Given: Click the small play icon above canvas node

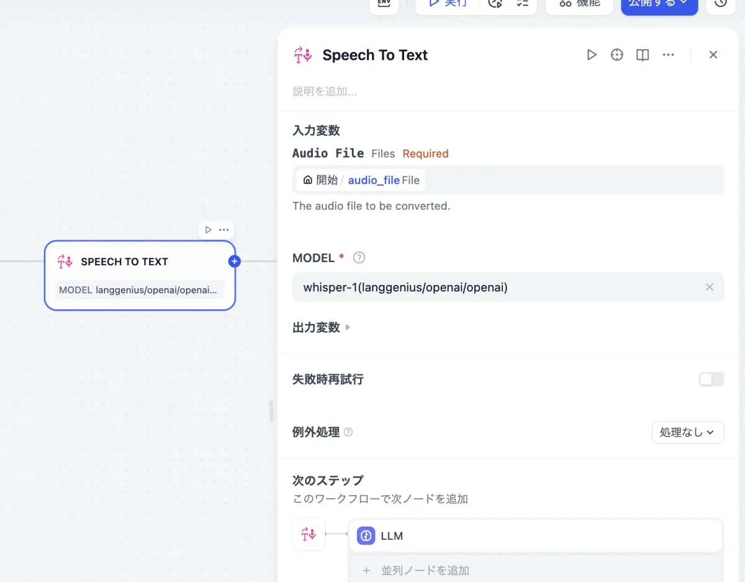Looking at the screenshot, I should [x=209, y=230].
